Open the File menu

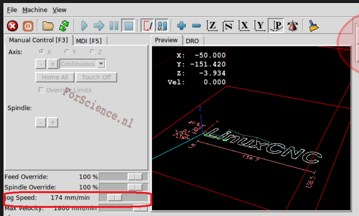pos(12,10)
